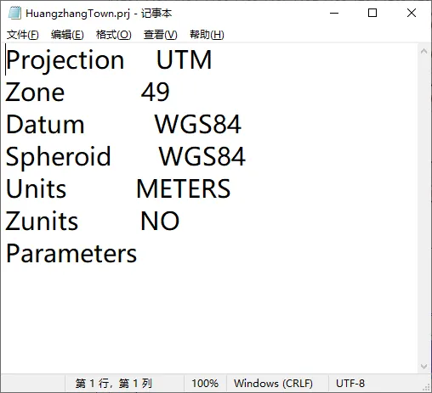This screenshot has width=432, height=393.
Task: Open the 格式(O) menu
Action: [x=113, y=35]
